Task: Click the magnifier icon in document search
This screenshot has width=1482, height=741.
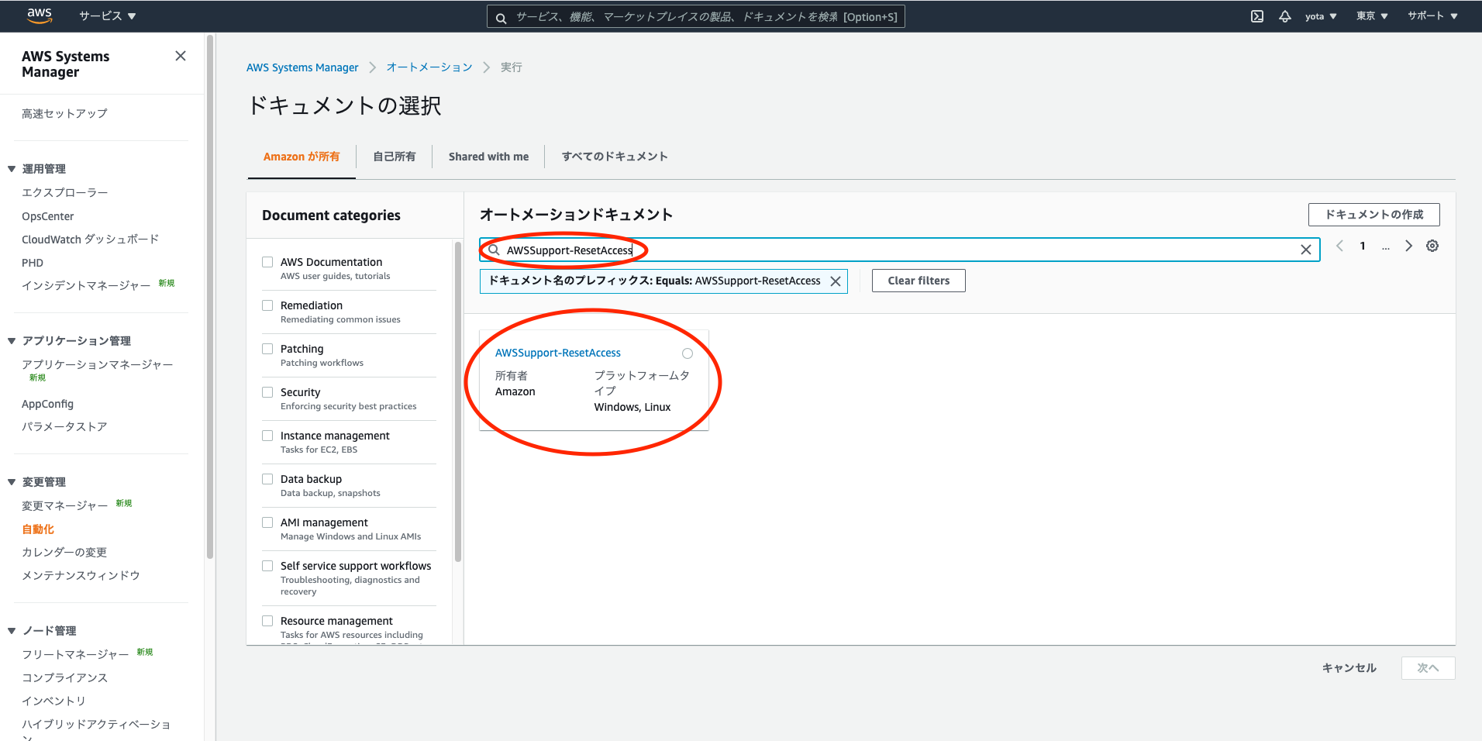Action: 494,250
